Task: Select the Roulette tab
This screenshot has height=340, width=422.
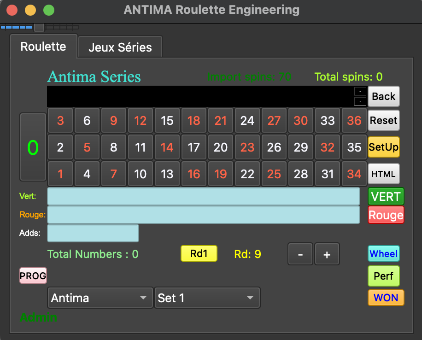Action: pos(43,47)
